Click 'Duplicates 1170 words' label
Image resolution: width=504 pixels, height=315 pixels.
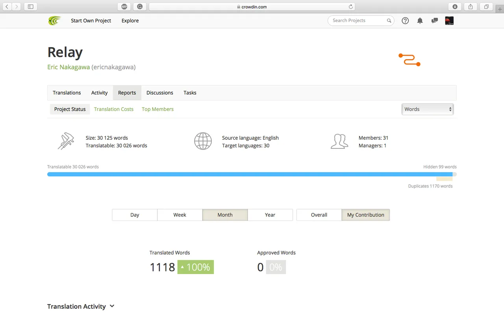click(x=430, y=186)
